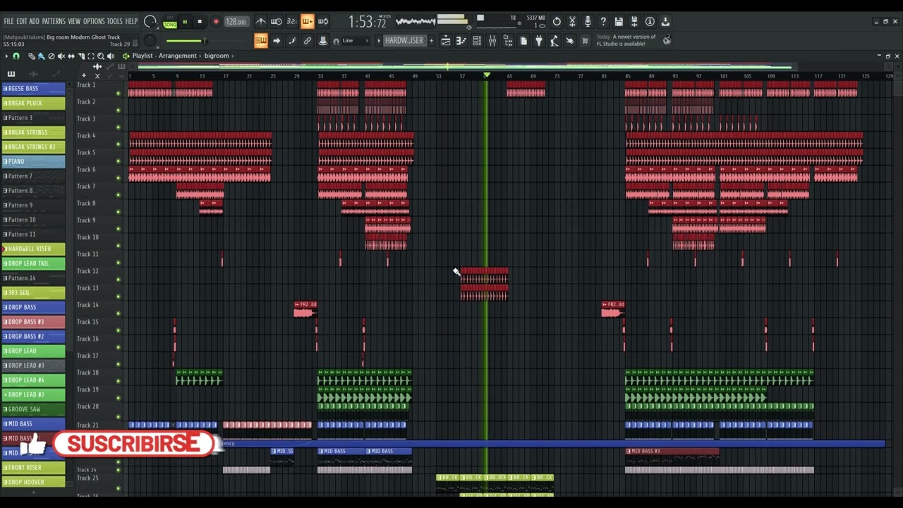Viewport: 903px width, 508px height.
Task: Expand the Arrangement breadcrumb in playlist title
Action: pyautogui.click(x=177, y=56)
